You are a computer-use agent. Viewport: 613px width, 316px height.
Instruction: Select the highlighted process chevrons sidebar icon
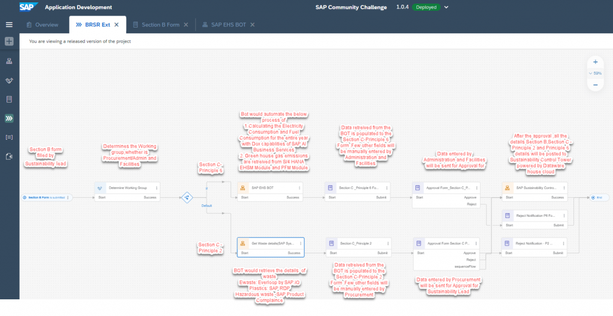coord(9,118)
